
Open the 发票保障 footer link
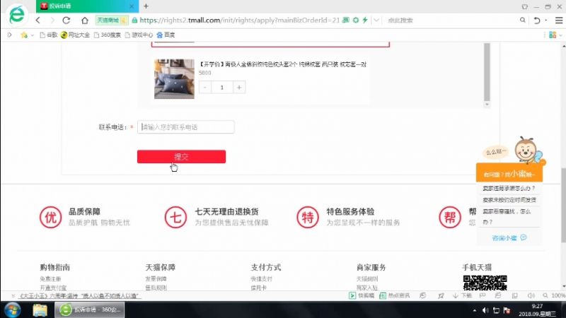click(x=156, y=278)
